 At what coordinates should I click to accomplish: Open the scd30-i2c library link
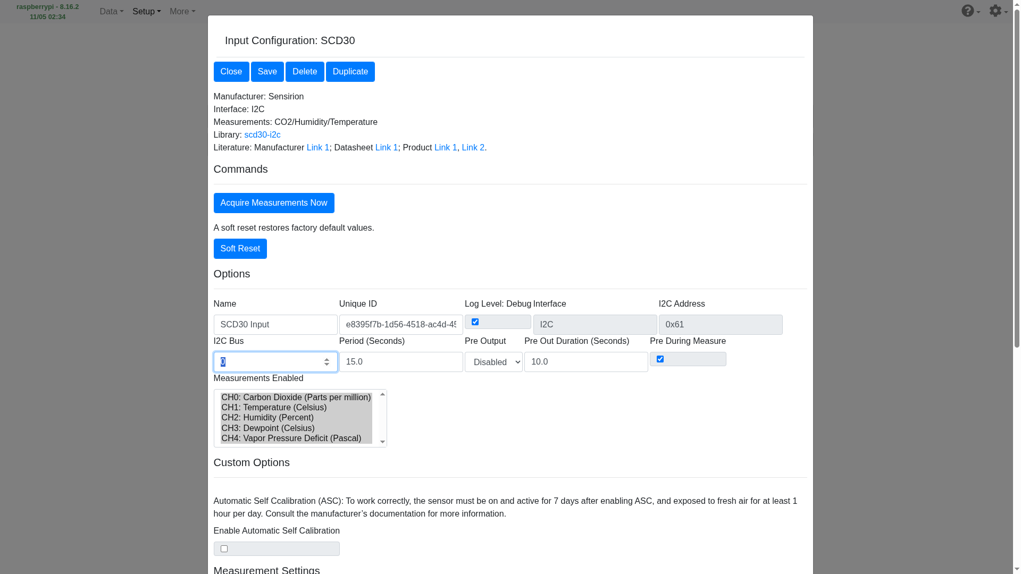point(262,135)
